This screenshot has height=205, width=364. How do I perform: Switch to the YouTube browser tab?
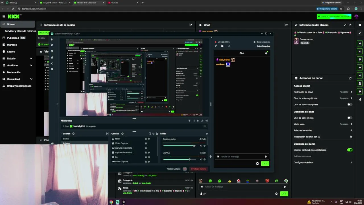pos(123,3)
